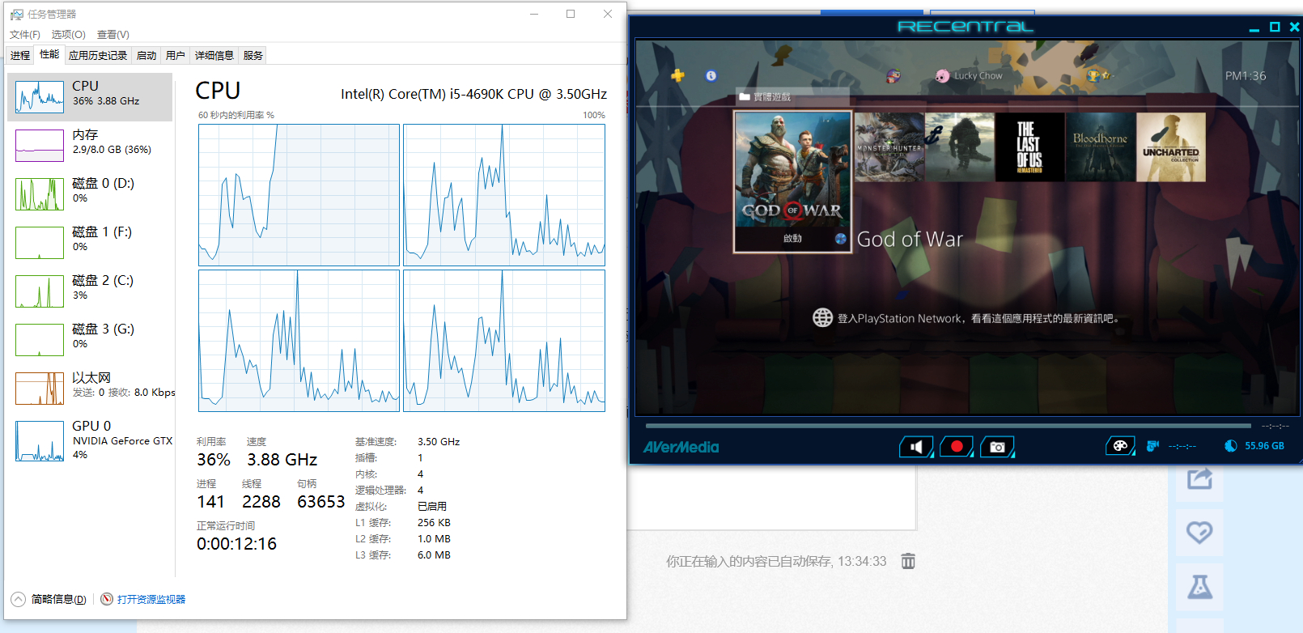The image size is (1303, 633).
Task: Delete autosaved draft with trash icon
Action: coord(908,561)
